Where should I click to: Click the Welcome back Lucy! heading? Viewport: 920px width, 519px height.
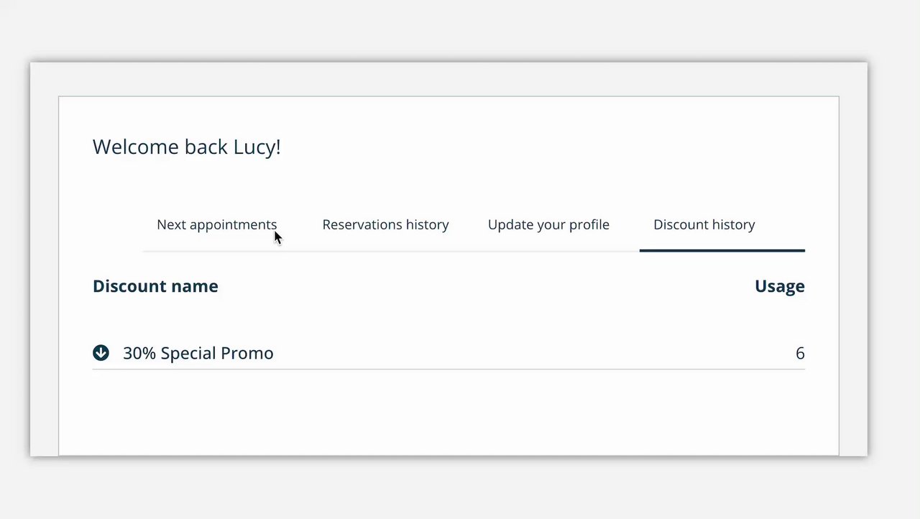coord(186,147)
